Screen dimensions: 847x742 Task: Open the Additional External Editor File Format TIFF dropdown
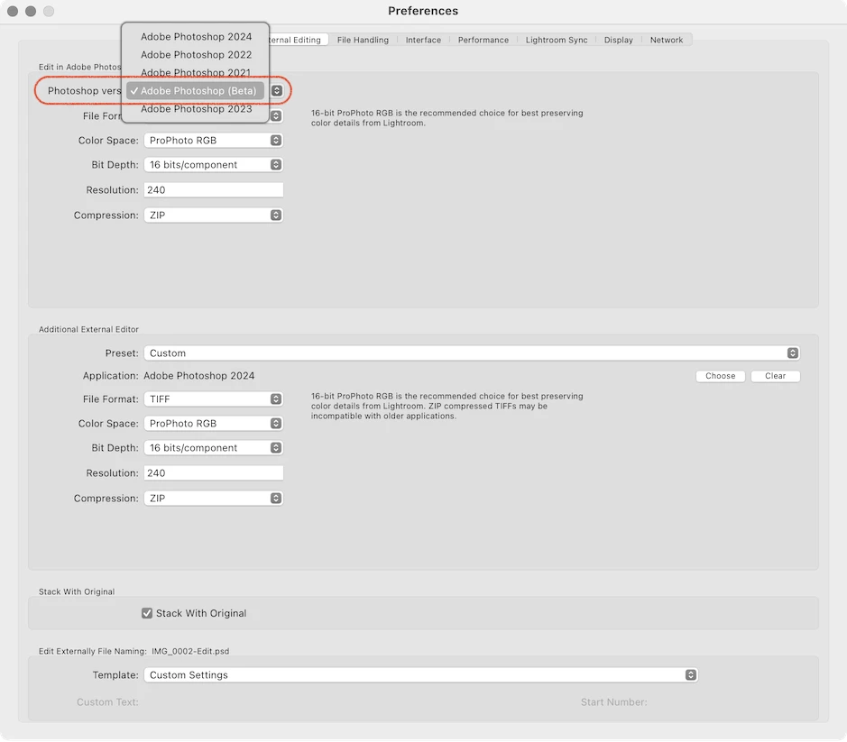pos(214,399)
